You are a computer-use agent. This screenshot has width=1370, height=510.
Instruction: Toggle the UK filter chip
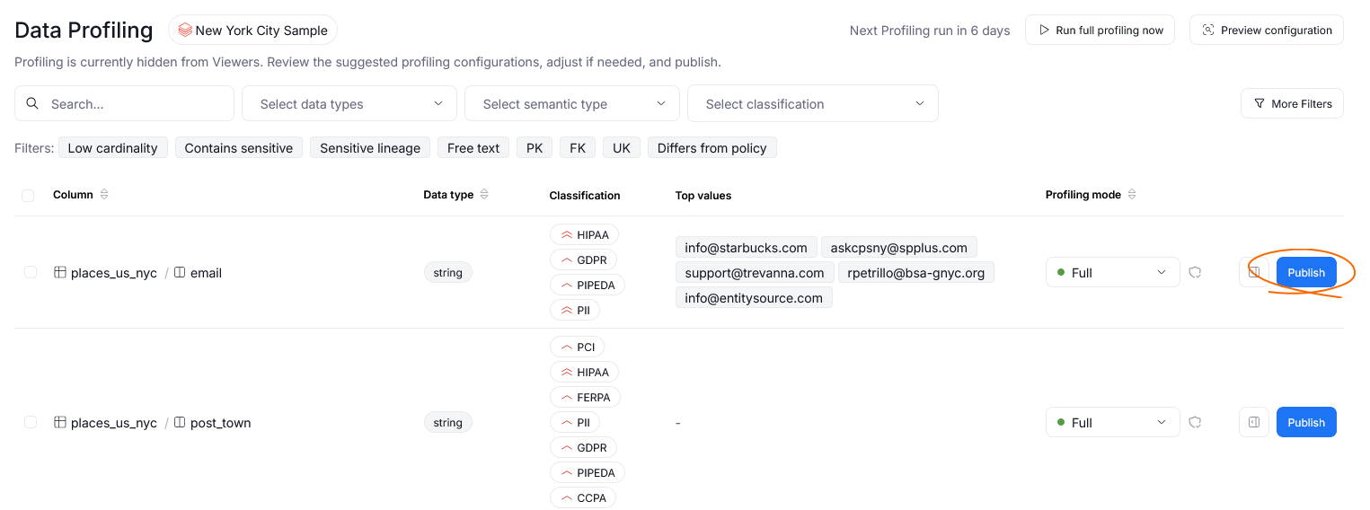click(622, 148)
